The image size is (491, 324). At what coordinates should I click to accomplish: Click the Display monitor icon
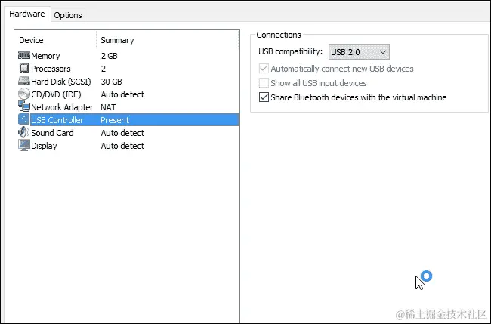(24, 146)
